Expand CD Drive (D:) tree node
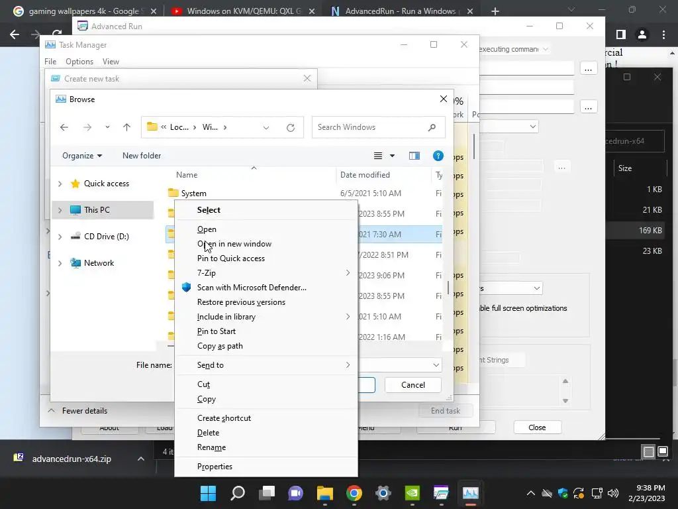This screenshot has width=678, height=509. [60, 237]
